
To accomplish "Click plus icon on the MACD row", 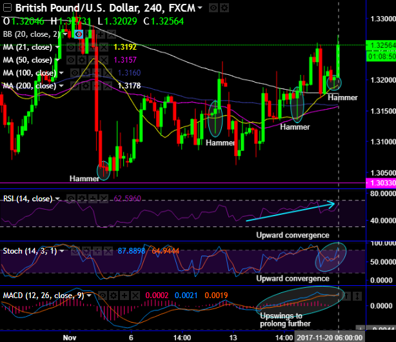I will click(x=124, y=296).
